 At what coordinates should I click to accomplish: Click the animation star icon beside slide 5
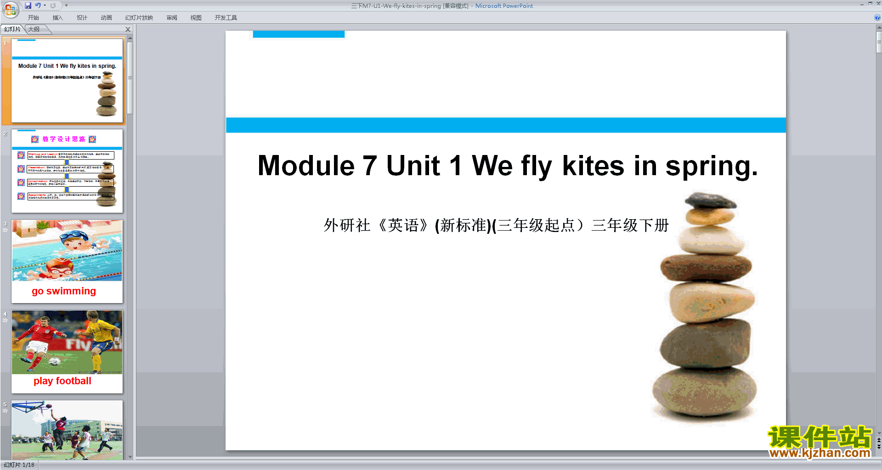(x=5, y=411)
